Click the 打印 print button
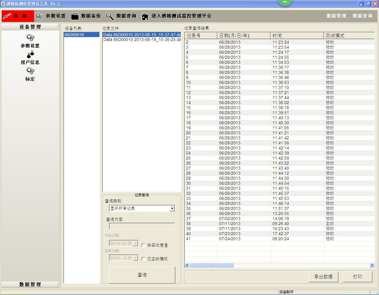 click(x=357, y=277)
